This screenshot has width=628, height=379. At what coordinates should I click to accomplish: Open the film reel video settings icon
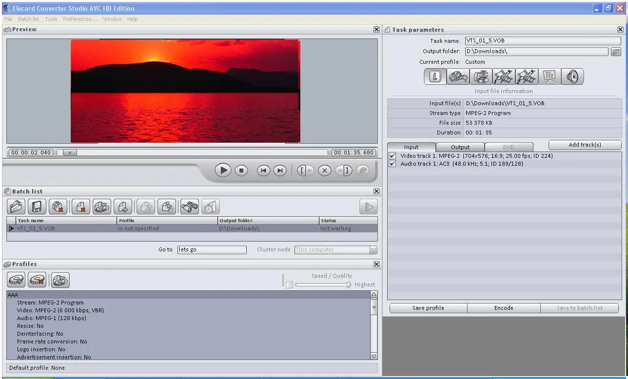coord(458,76)
